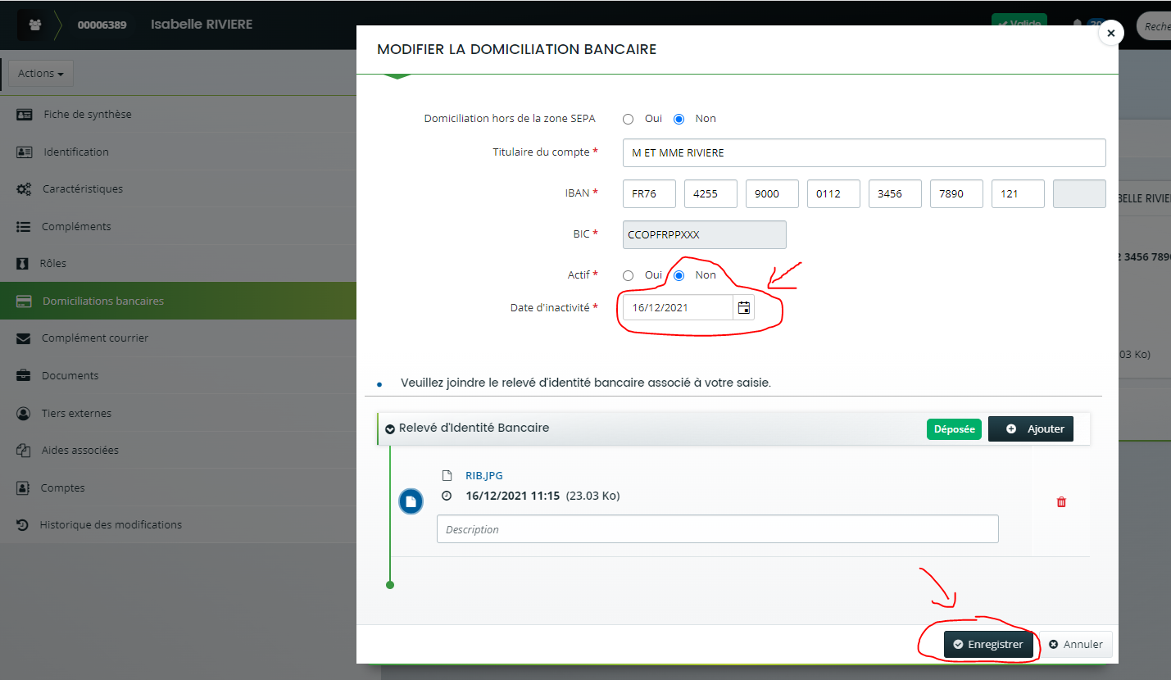Image resolution: width=1171 pixels, height=680 pixels.
Task: Open the RIB.JPG file link
Action: click(x=484, y=475)
